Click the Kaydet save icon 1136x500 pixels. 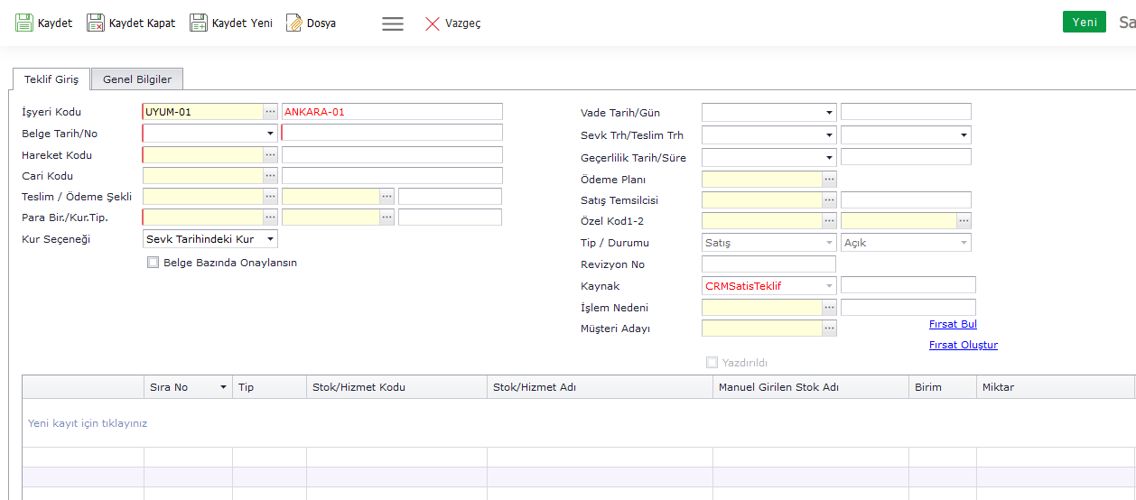click(x=24, y=23)
